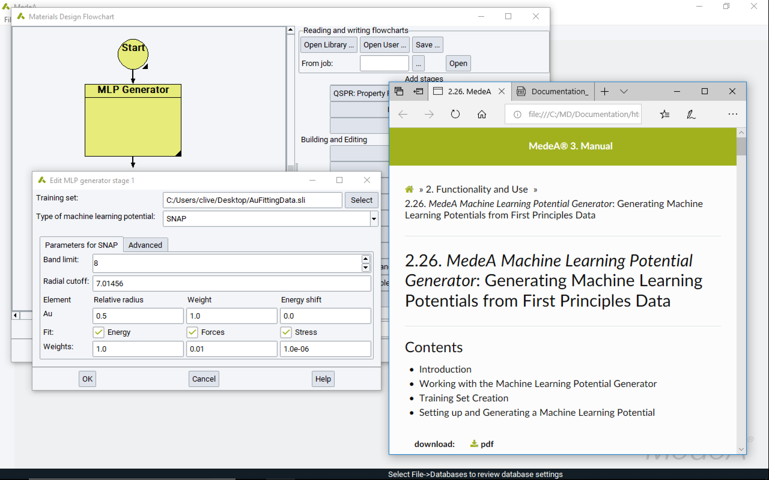
Task: Uncheck the Energy fit checkbox
Action: (99, 332)
